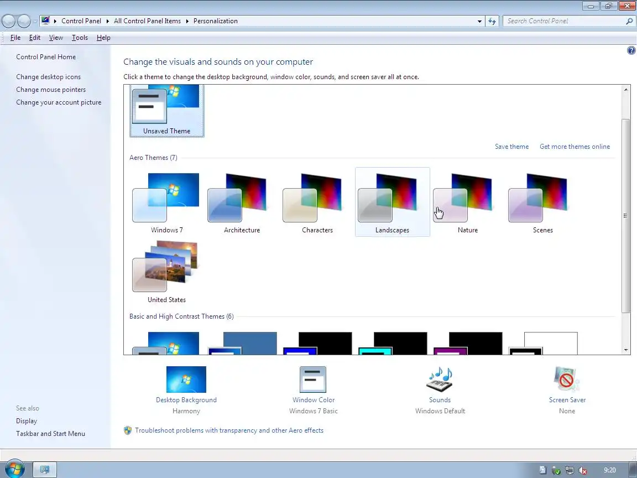Apply the Architecture theme
Screen dimensions: 637x478
[242, 202]
